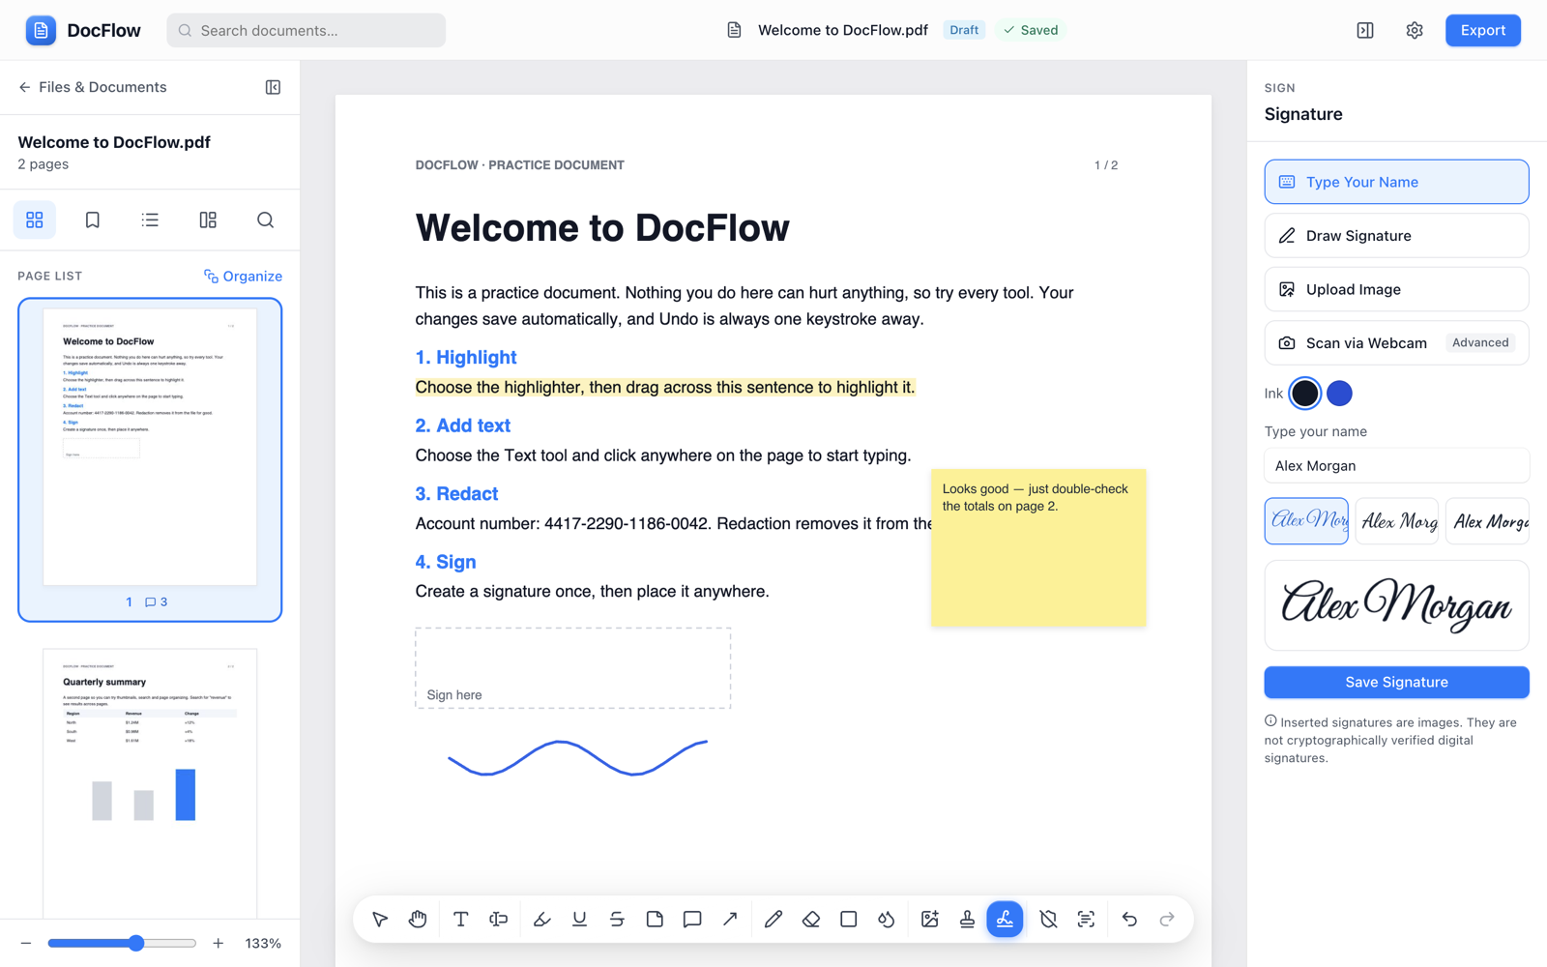Switch to bookmarks tab
The height and width of the screenshot is (967, 1547).
[93, 220]
